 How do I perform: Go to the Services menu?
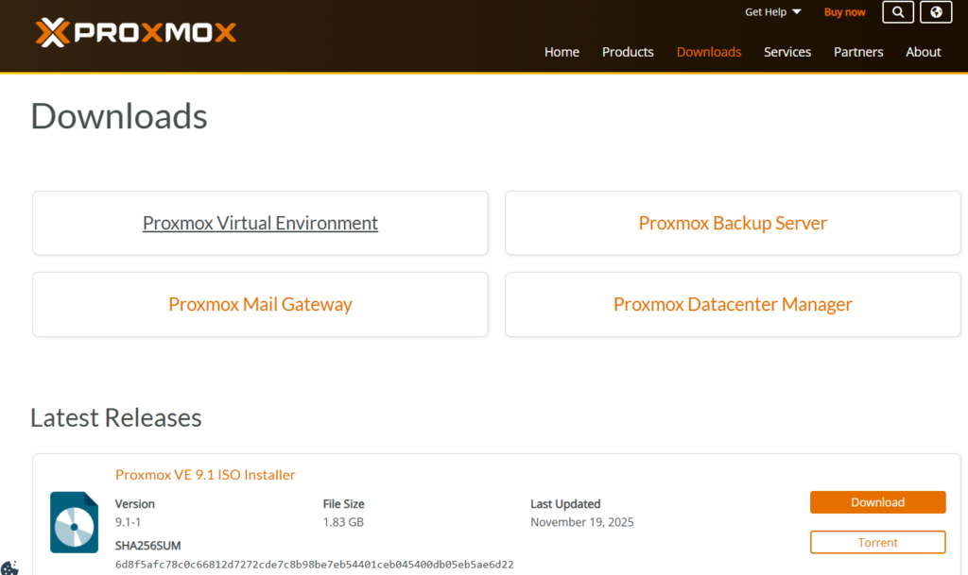click(787, 52)
